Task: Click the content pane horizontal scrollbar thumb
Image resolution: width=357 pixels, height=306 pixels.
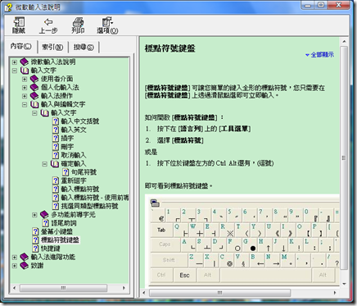Action: (x=219, y=293)
